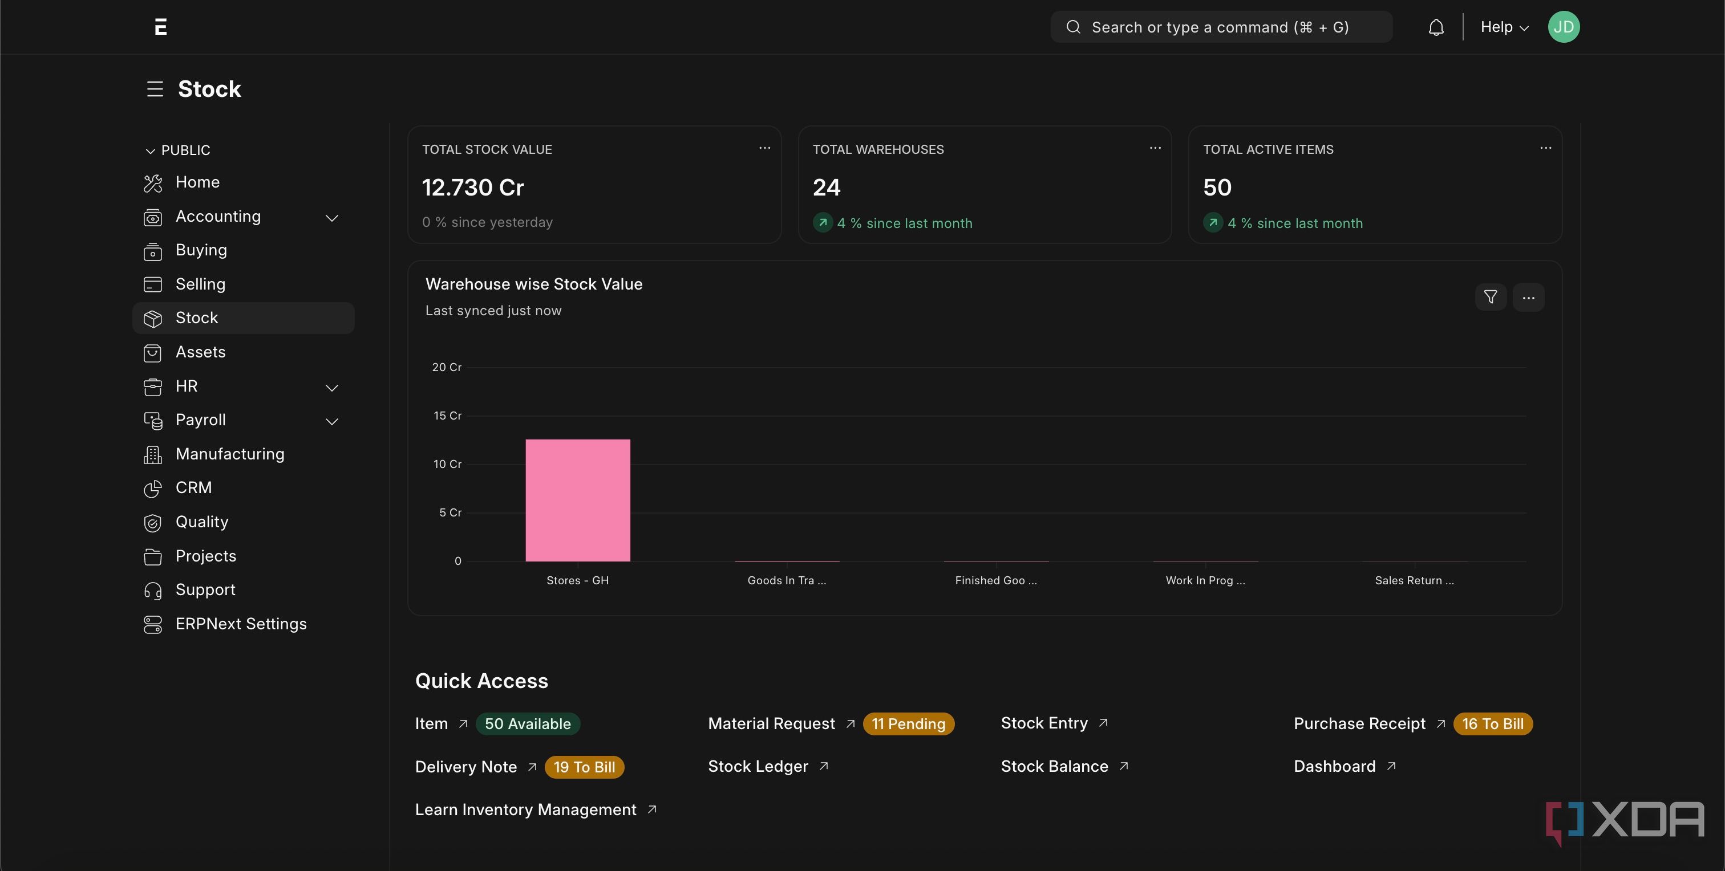
Task: Go to the Accounting workspace
Action: tap(218, 216)
